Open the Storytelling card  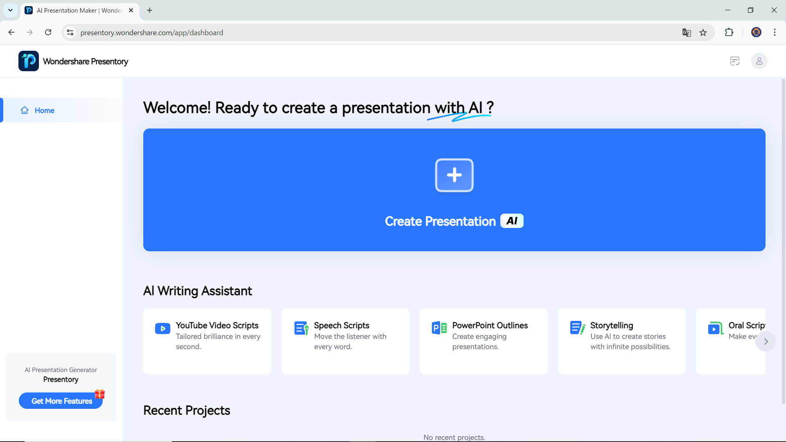pyautogui.click(x=622, y=341)
